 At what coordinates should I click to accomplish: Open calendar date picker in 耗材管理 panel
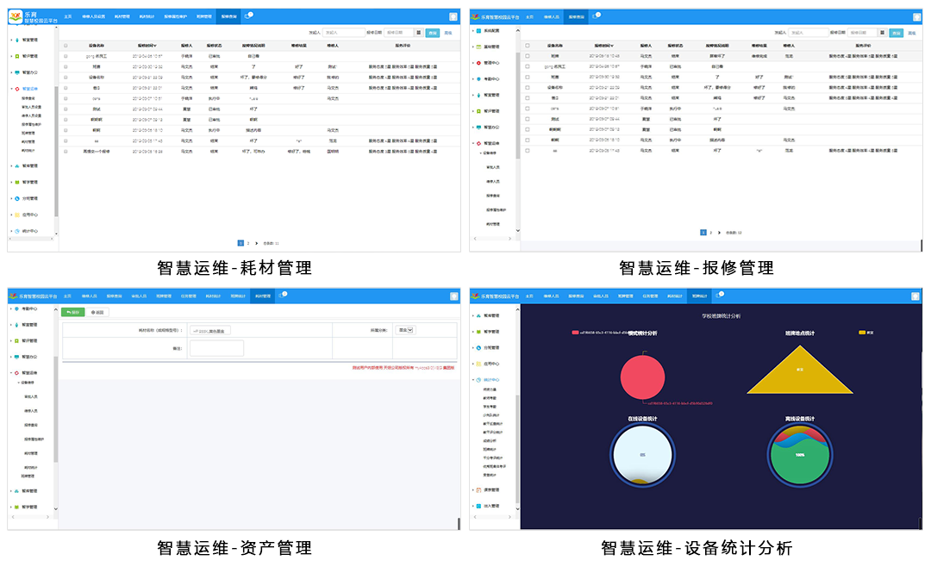point(419,33)
